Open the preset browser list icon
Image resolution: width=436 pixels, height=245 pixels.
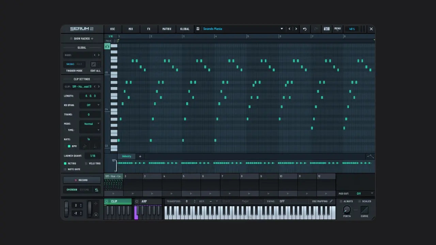pos(326,29)
